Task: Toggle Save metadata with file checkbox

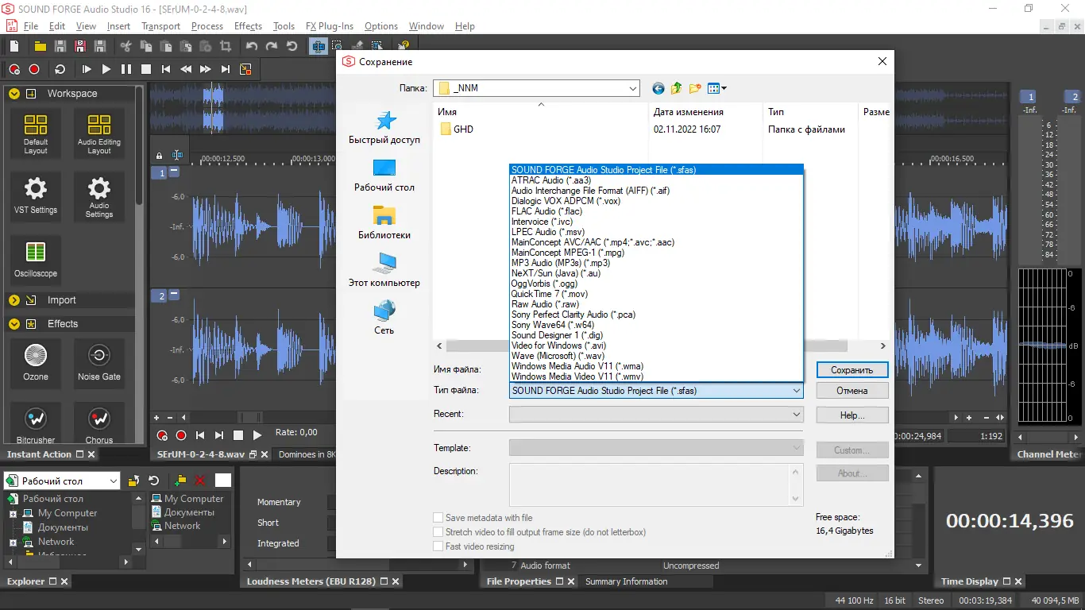Action: coord(438,518)
